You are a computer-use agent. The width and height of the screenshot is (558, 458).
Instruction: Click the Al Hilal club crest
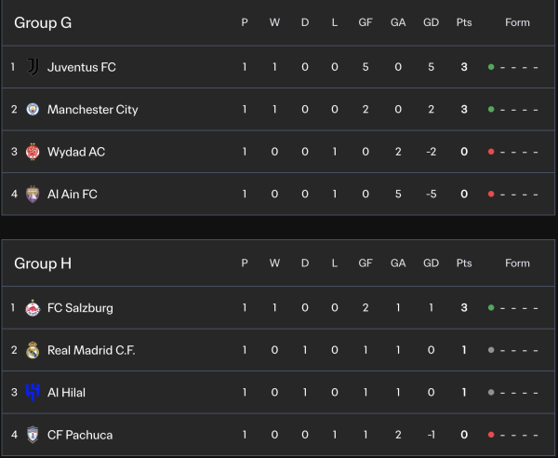pos(33,393)
